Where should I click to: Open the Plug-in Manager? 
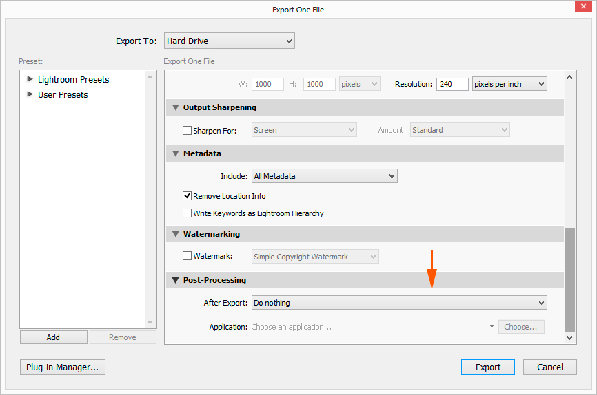pos(62,367)
